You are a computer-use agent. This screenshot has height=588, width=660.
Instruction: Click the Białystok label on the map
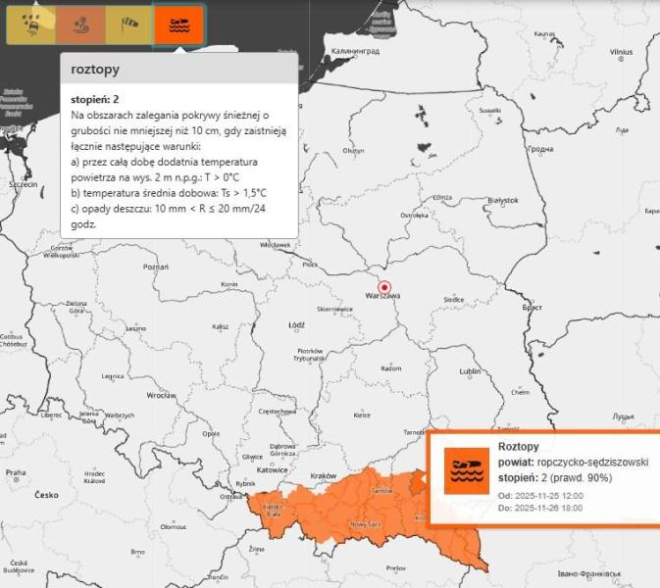(502, 198)
